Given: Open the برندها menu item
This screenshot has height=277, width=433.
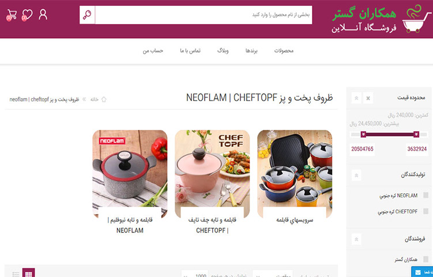Looking at the screenshot, I should pyautogui.click(x=251, y=51).
